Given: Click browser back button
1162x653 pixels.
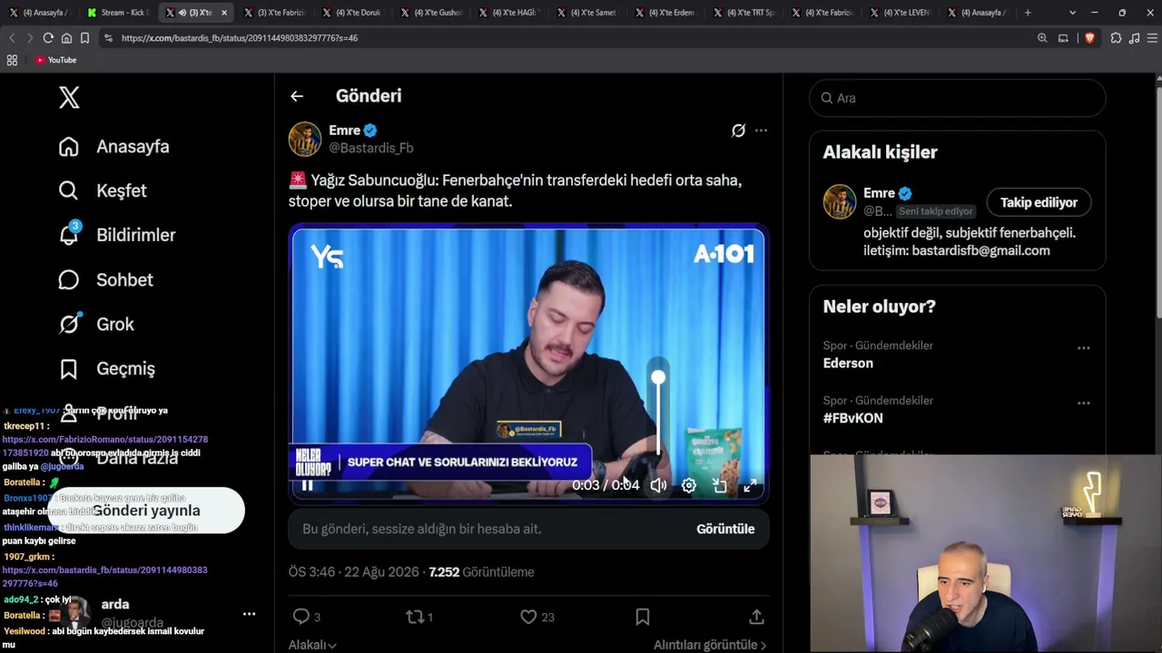Looking at the screenshot, I should click(12, 38).
